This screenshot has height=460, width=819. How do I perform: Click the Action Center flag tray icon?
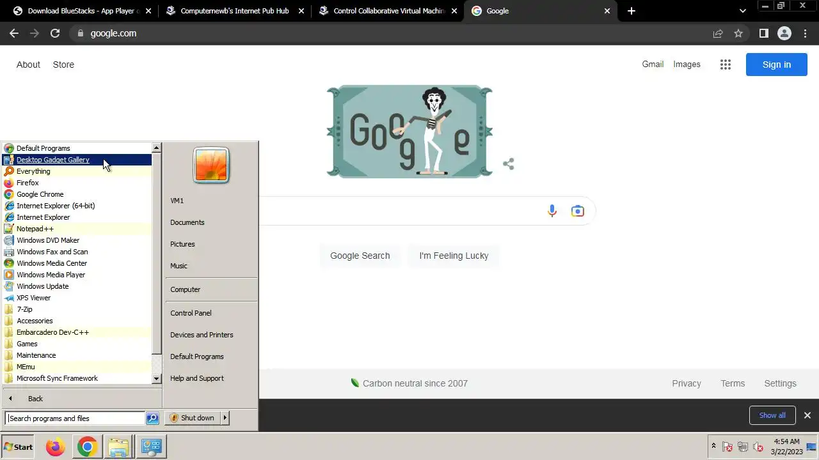click(x=728, y=447)
